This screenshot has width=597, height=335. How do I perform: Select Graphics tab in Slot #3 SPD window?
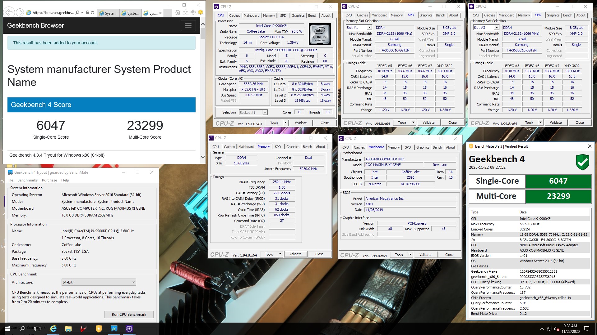tap(553, 15)
